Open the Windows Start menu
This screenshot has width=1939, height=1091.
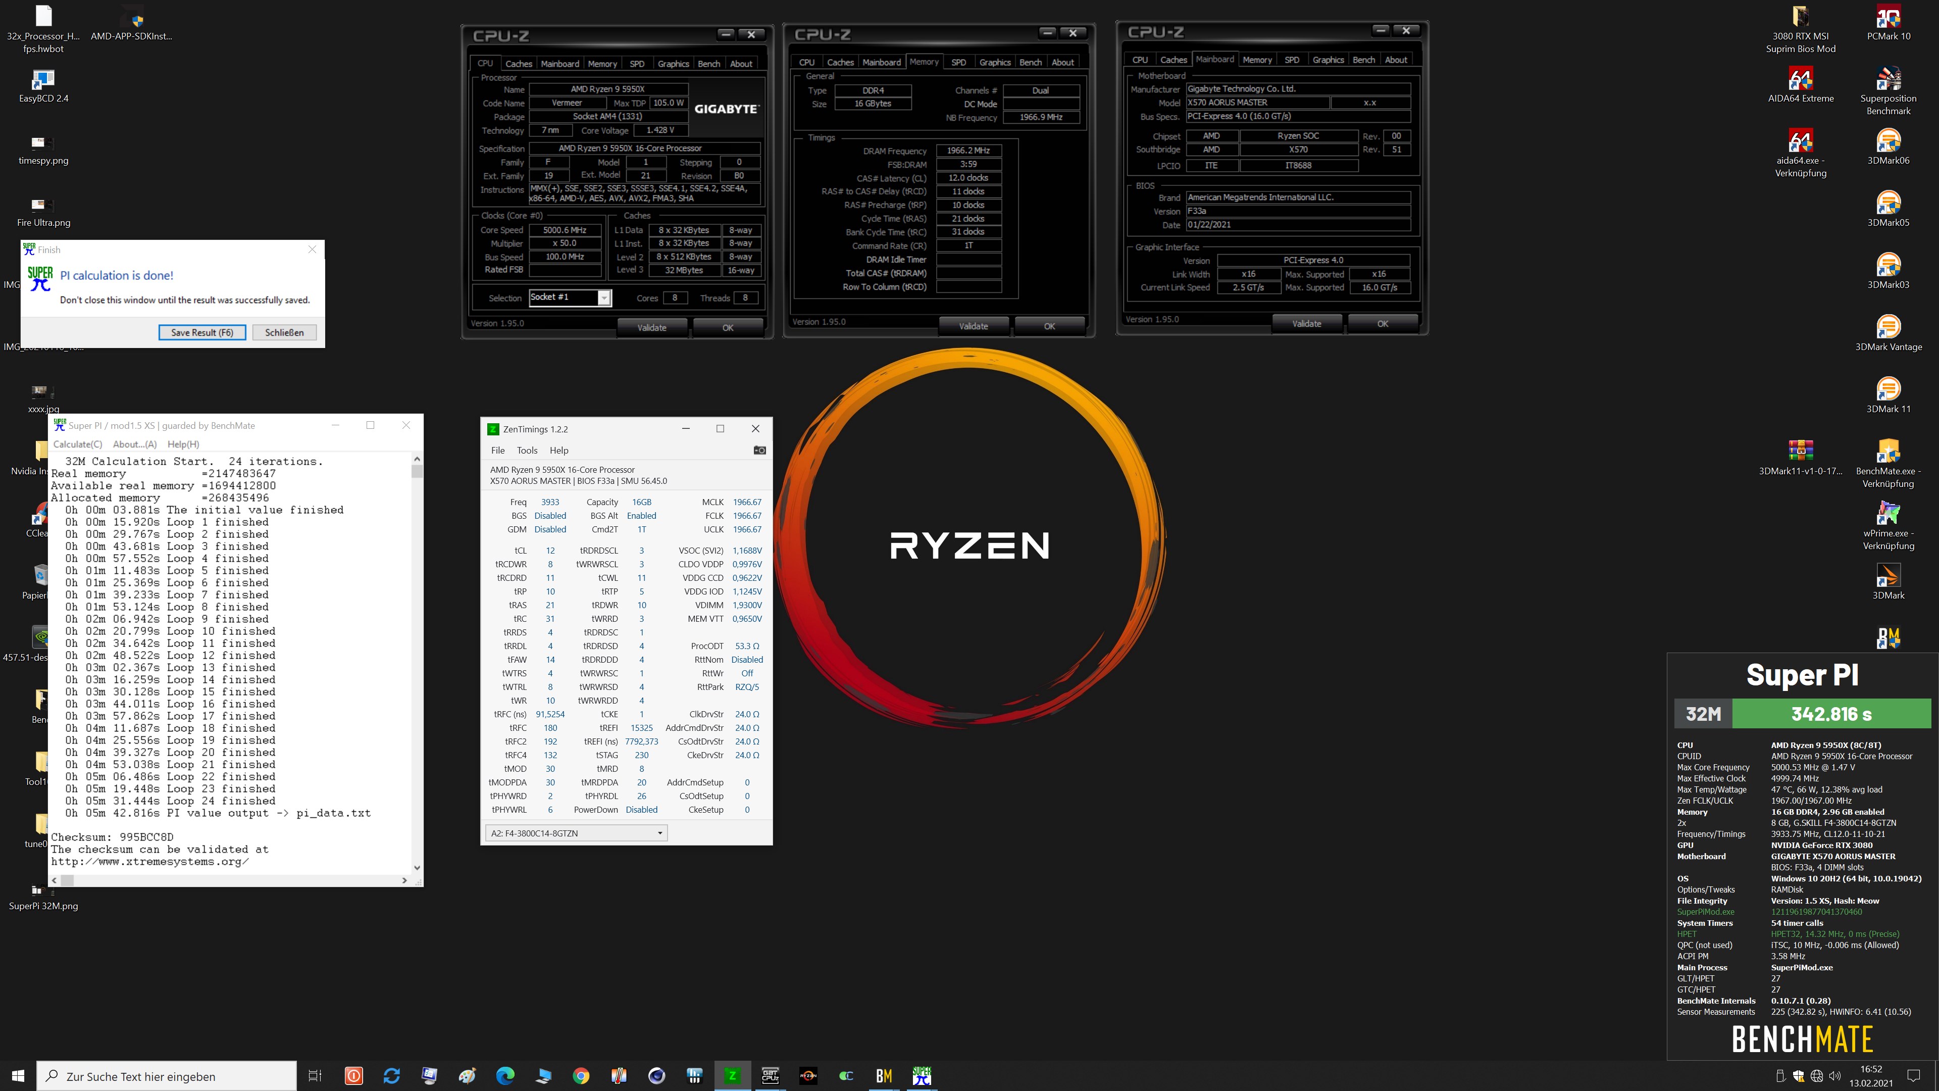coord(18,1076)
